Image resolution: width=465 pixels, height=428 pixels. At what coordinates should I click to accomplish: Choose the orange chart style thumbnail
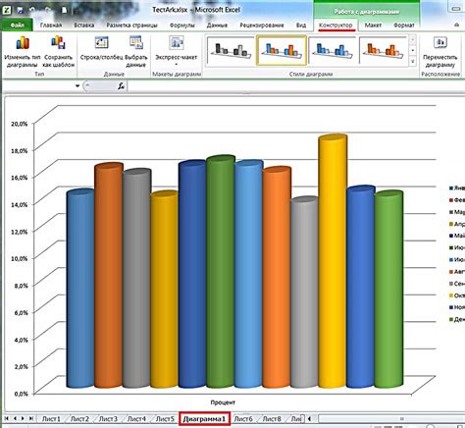click(x=383, y=51)
